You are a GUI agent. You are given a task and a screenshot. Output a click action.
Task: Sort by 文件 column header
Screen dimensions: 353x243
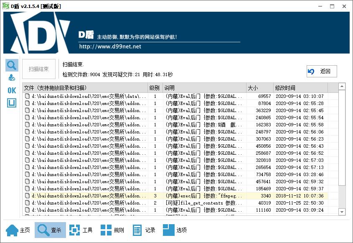(x=85, y=88)
